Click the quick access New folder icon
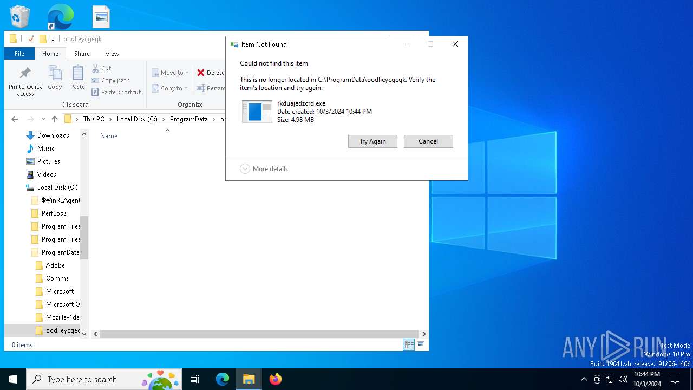The width and height of the screenshot is (693, 390). point(43,39)
